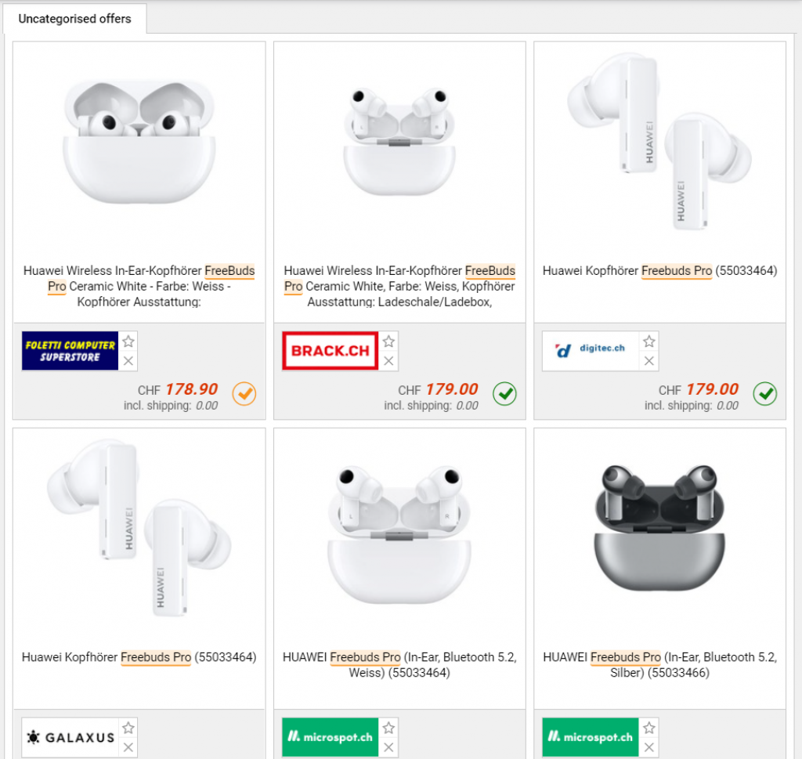The width and height of the screenshot is (802, 759).
Task: Visit the digitec.ch shop logo
Action: click(x=591, y=351)
